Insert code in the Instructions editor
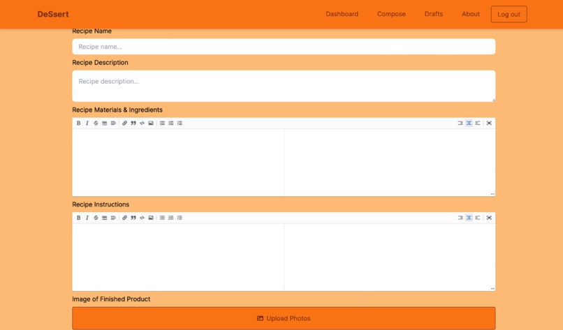The image size is (563, 330). (142, 218)
